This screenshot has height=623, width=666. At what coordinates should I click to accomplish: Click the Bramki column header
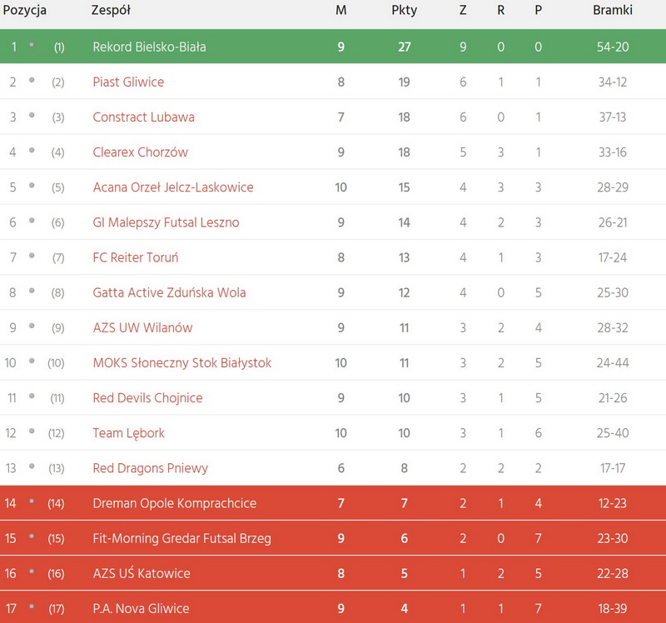click(612, 11)
